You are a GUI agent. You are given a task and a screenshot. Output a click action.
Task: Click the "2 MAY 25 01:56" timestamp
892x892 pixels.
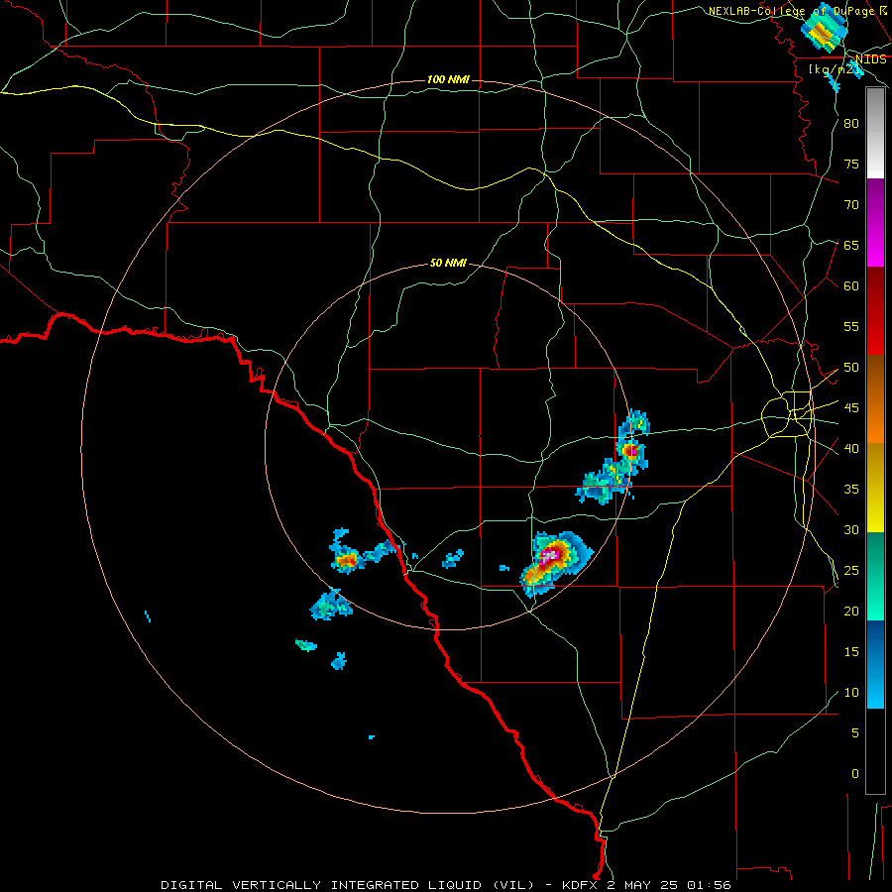(x=669, y=885)
